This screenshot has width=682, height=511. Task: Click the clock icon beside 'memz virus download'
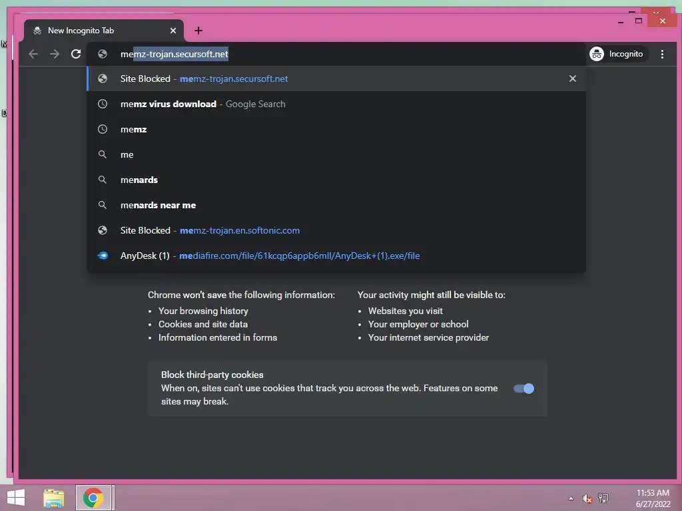pos(102,104)
